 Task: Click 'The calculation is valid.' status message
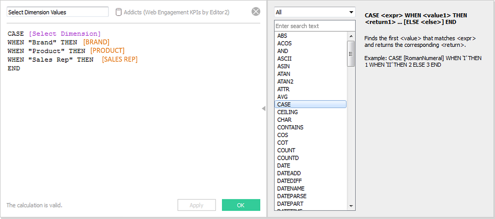34,205
